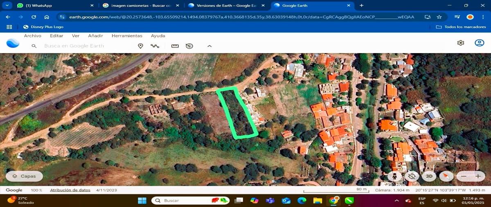Viewport: 491px width, 207px height.
Task: Toggle the location tracking button on map
Action: point(412,176)
